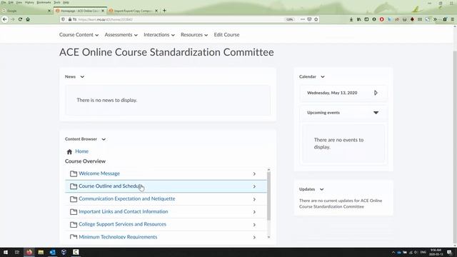457x257 pixels.
Task: Expand the Minimum Technology Requirements chevron
Action: [x=254, y=238]
